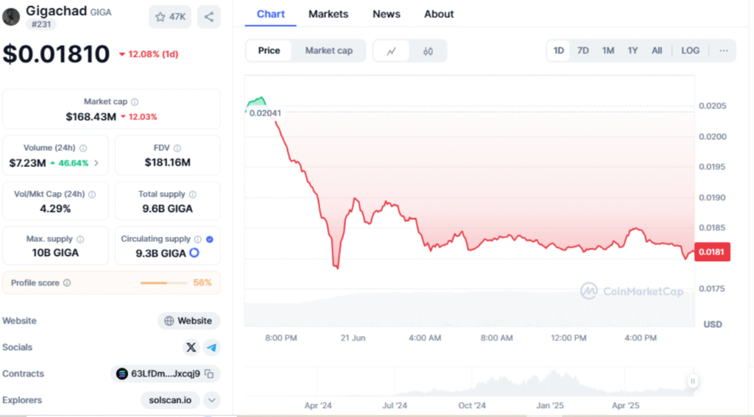
Task: Expand the Explorers dropdown chevron
Action: [211, 400]
